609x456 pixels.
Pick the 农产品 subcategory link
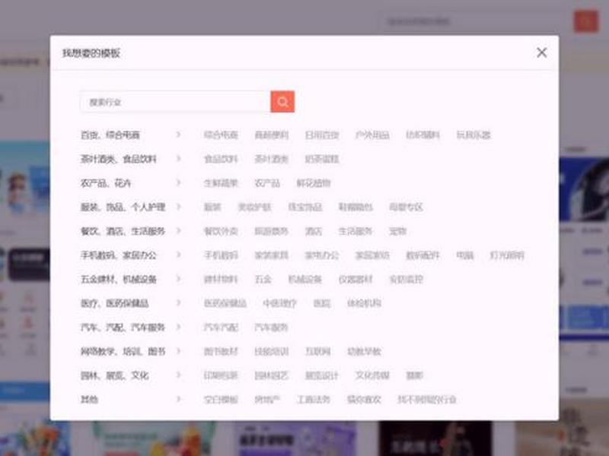point(267,183)
